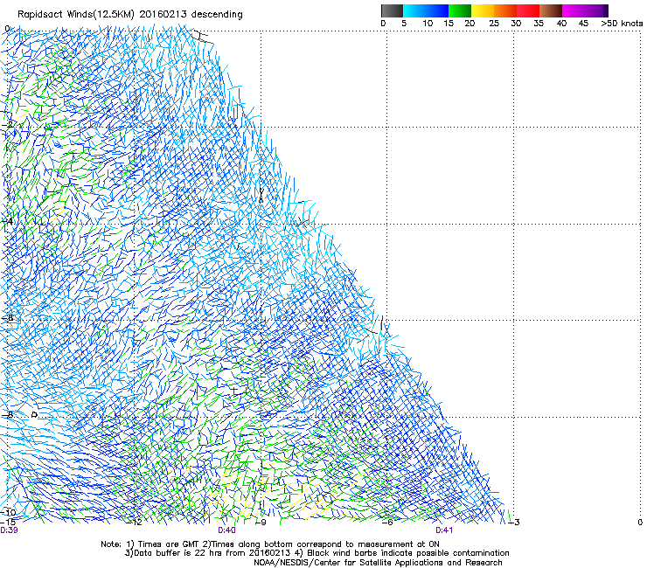Click the '-10' latitude axis label
The image size is (647, 568).
click(x=7, y=512)
